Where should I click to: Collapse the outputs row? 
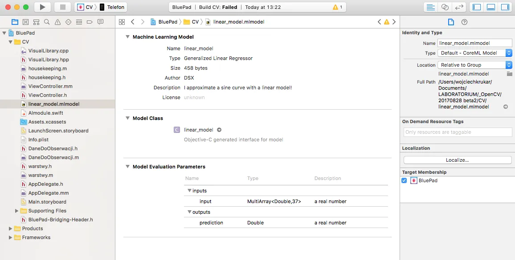[x=189, y=212]
